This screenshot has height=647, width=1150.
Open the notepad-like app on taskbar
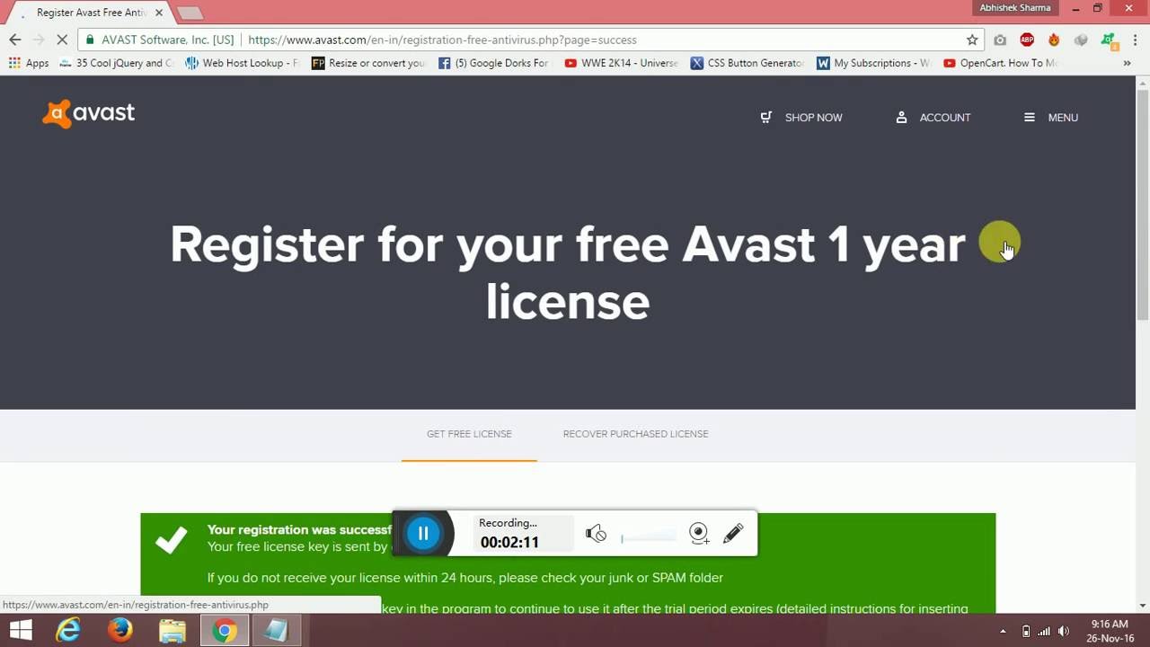[x=276, y=631]
